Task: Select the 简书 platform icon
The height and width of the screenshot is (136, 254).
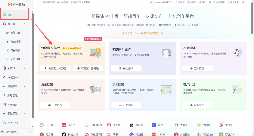Action: pos(109,134)
